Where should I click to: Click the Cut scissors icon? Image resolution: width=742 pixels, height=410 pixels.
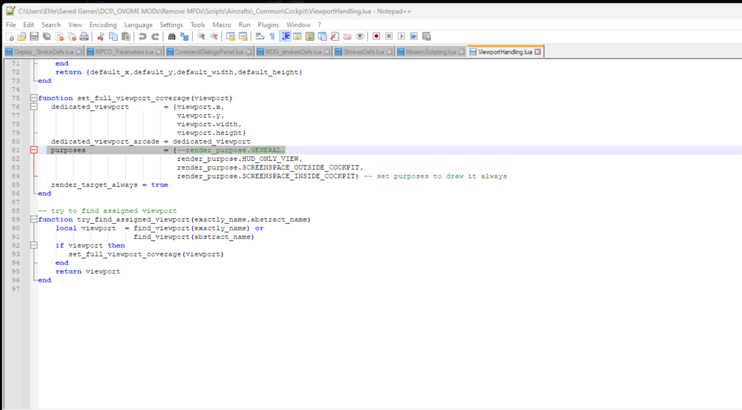[x=101, y=36]
